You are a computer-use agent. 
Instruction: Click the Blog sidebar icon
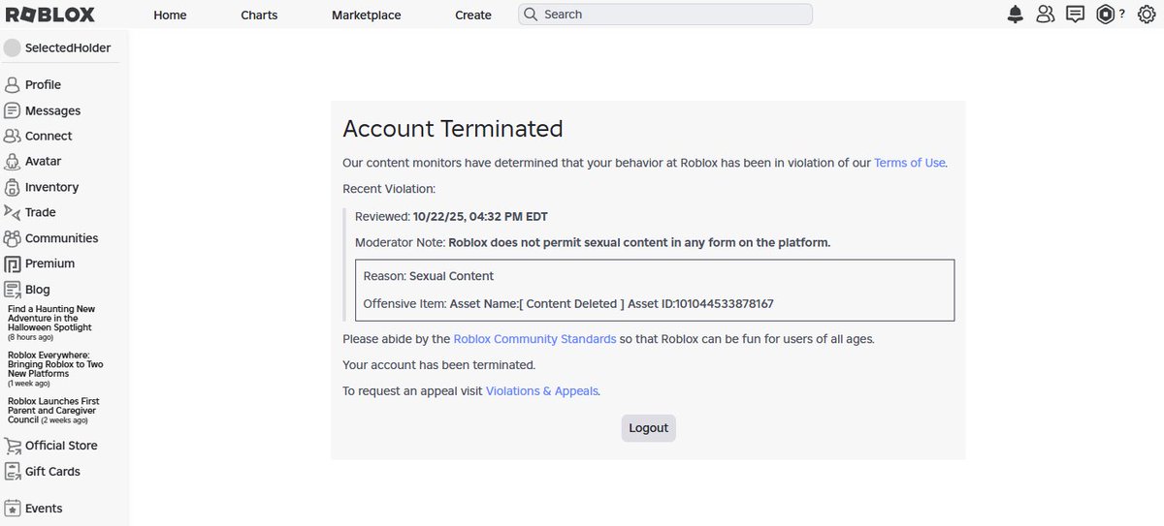coord(13,289)
